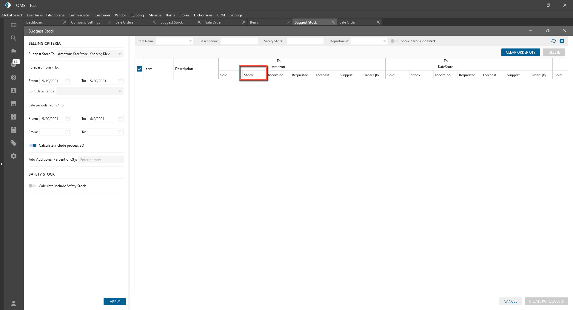Open calendar for Sale period From 5/20/2021
This screenshot has height=310, width=573.
(x=68, y=119)
